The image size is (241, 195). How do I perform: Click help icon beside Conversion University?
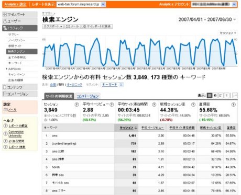click(6, 134)
